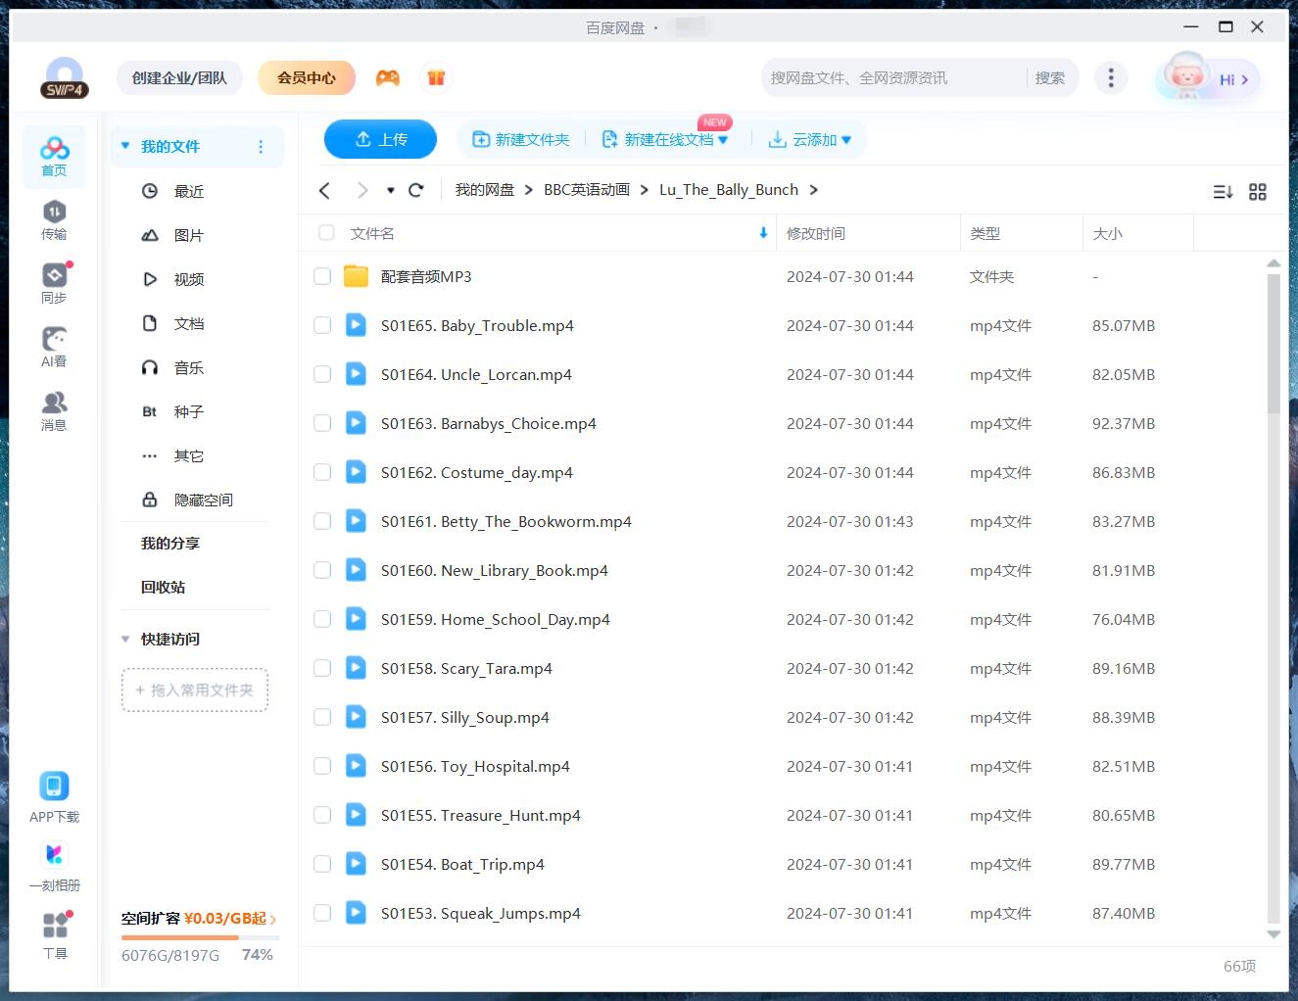The height and width of the screenshot is (1001, 1298).
Task: Click the 工具 tools icon
Action: [55, 935]
